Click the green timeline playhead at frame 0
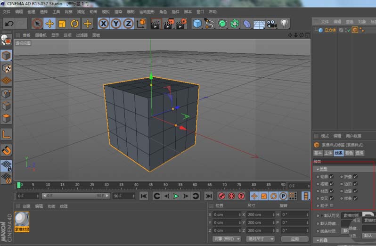376x246 pixels. click(19, 185)
